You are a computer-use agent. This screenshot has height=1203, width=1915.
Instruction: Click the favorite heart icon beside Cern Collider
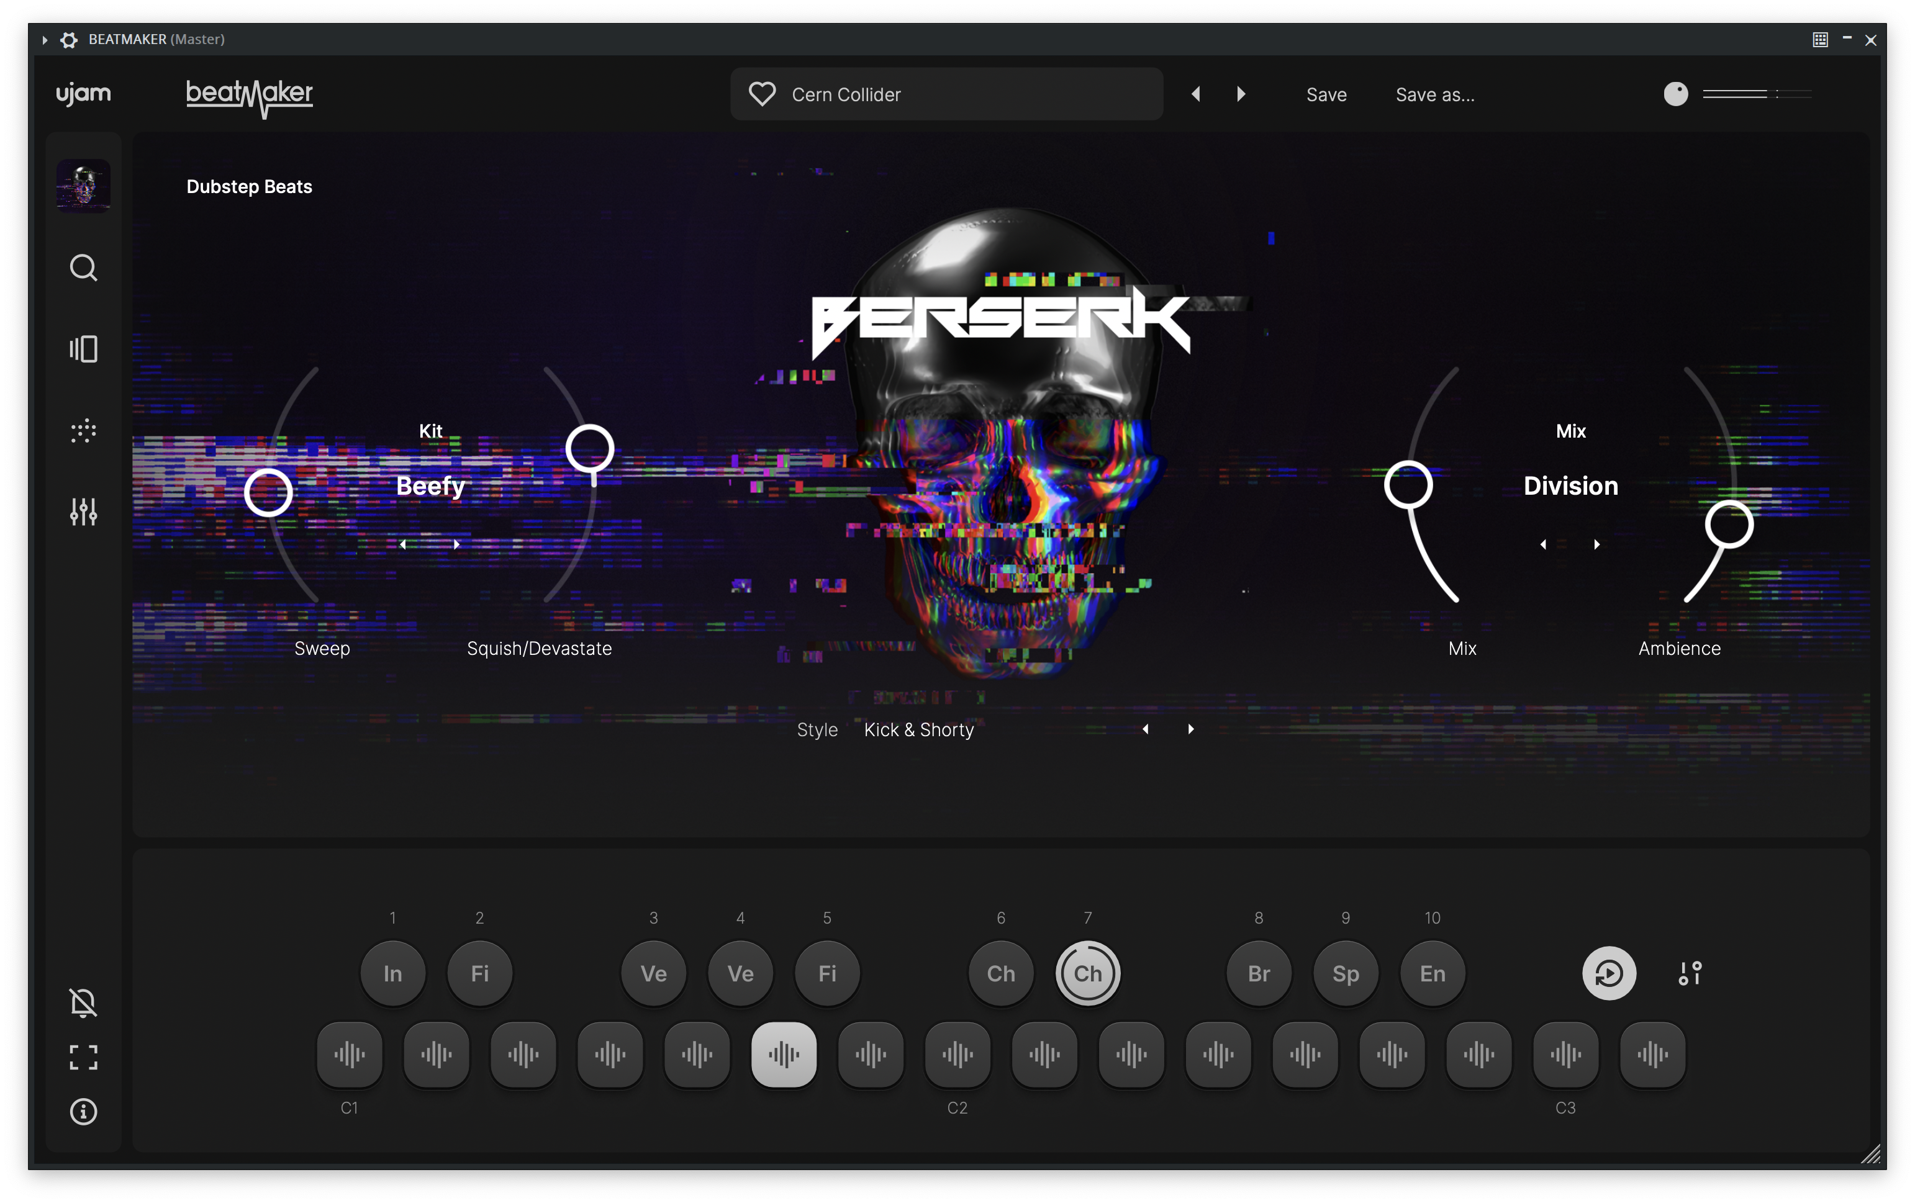click(x=761, y=94)
